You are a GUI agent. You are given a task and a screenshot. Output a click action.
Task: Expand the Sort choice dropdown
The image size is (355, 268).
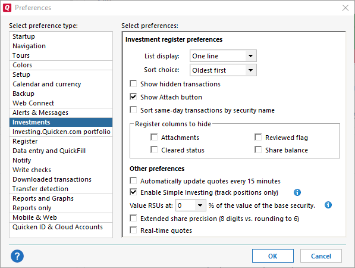223,70
